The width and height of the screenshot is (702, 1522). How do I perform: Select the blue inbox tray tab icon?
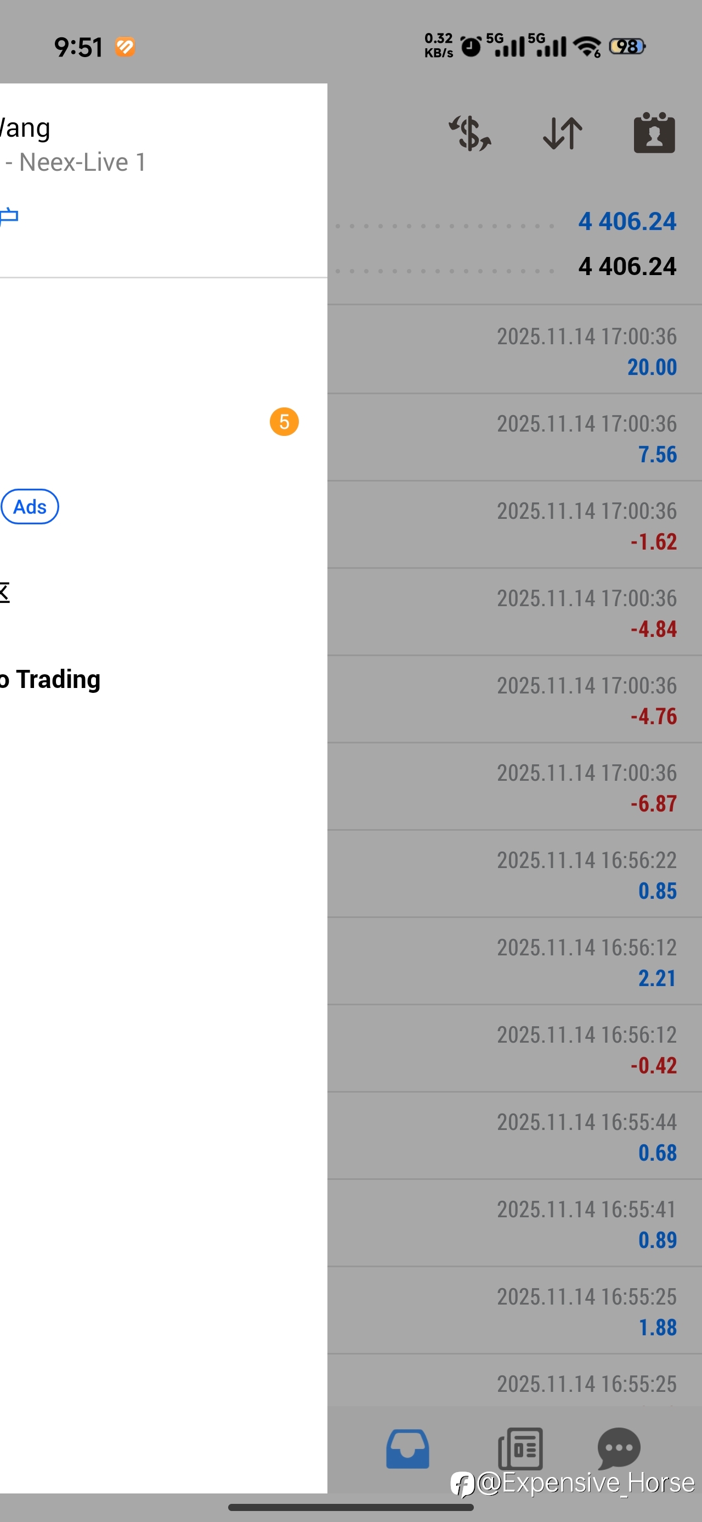[x=407, y=1448]
